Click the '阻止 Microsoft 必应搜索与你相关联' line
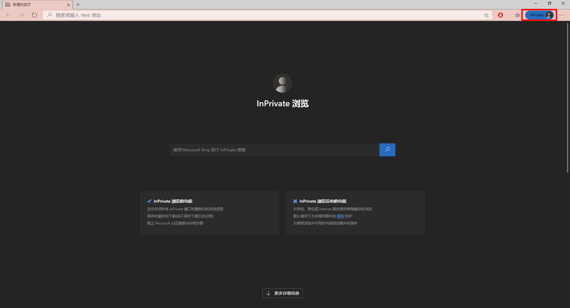 [175, 224]
